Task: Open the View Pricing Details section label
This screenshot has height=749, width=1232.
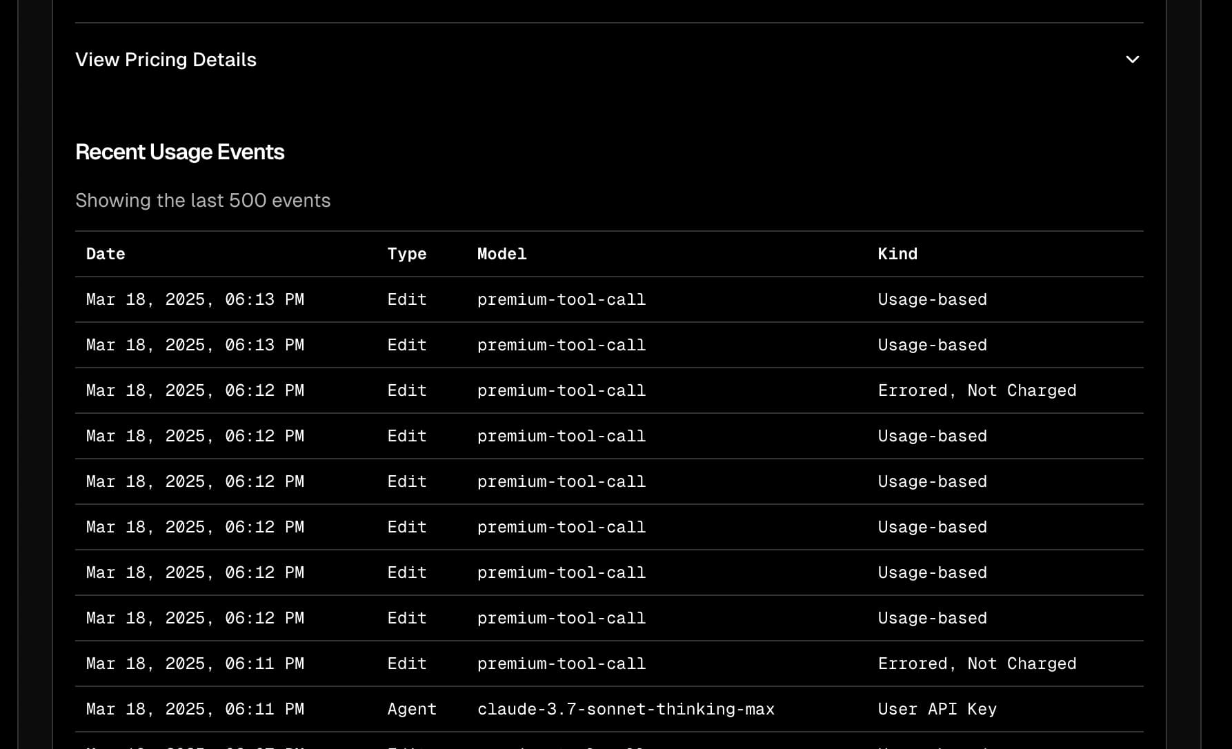Action: pos(166,60)
